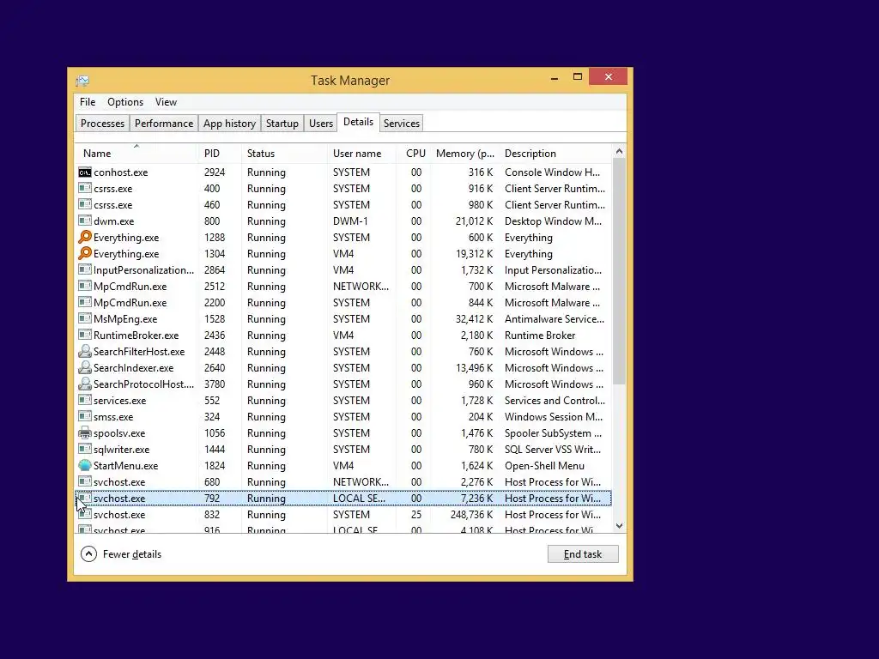Select the 'Console Window H...' description
Viewport: 879px width, 659px height.
click(552, 172)
